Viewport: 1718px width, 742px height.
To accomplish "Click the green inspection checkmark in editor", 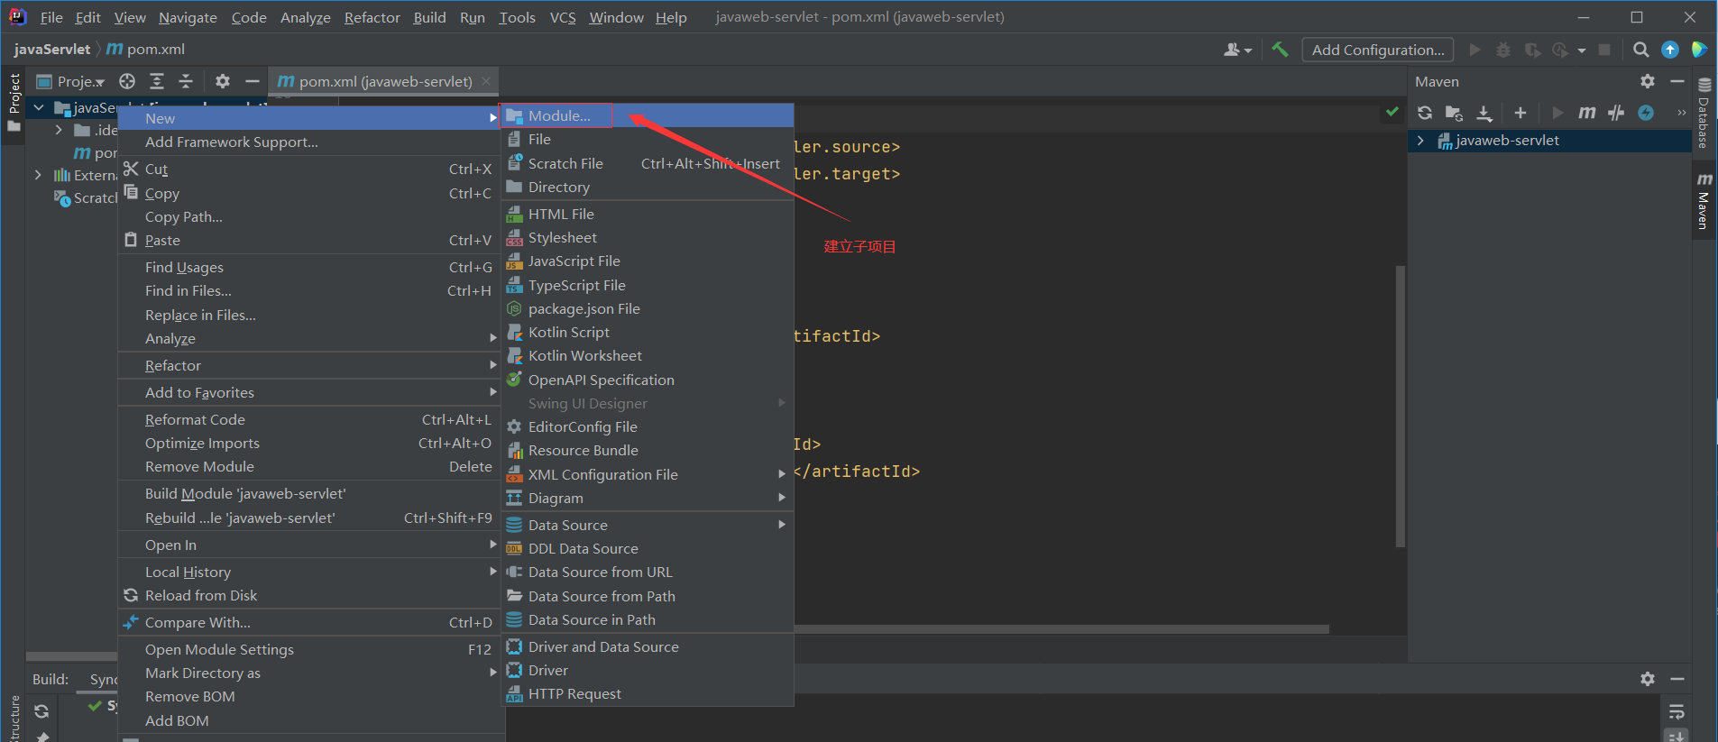I will coord(1392,112).
